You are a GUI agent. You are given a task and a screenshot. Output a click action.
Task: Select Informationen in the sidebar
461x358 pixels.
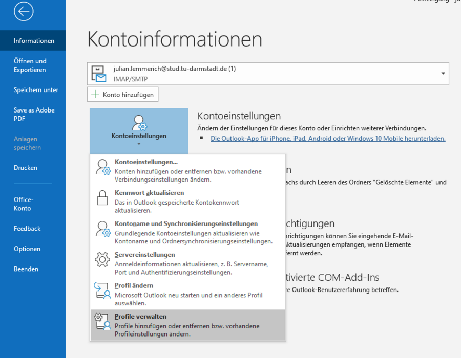pyautogui.click(x=33, y=40)
